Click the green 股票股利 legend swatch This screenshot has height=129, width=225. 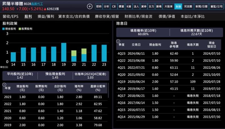click(20, 29)
